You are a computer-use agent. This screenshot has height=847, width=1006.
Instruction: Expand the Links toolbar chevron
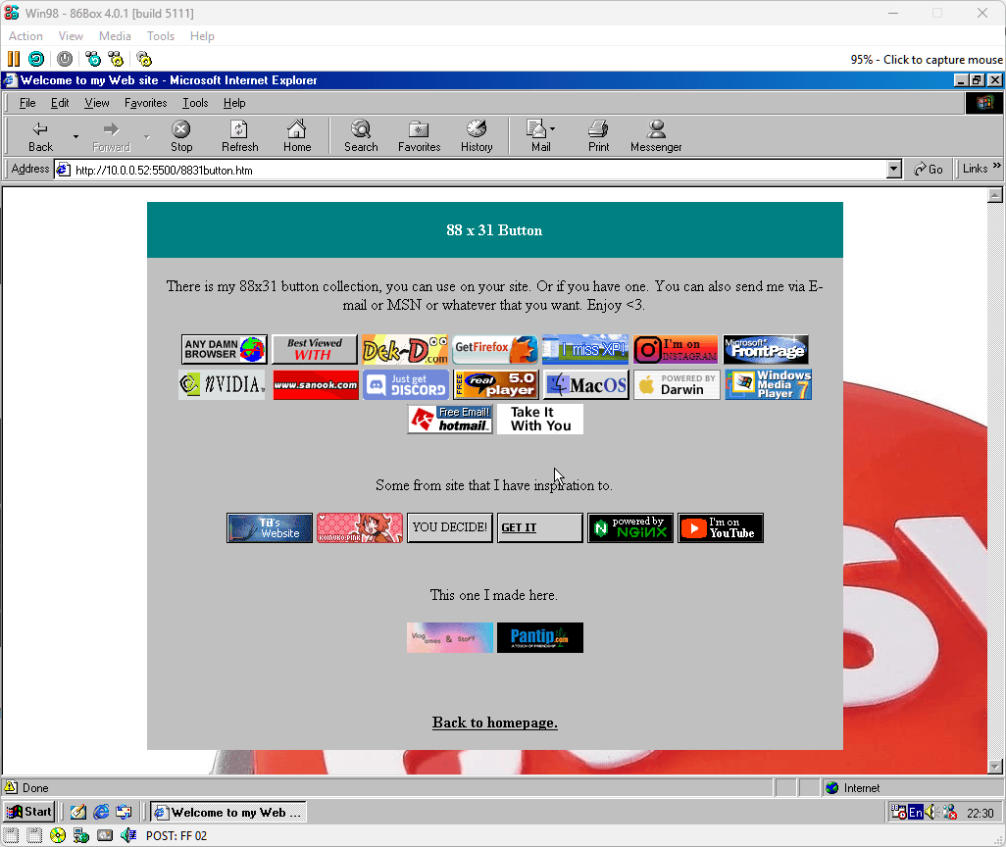(x=997, y=168)
